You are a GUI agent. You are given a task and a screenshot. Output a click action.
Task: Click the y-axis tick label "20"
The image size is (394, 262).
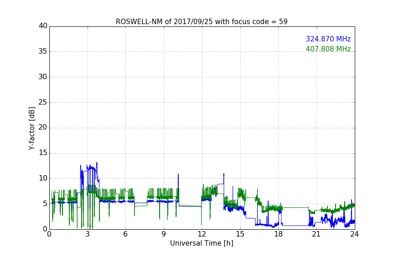click(43, 128)
